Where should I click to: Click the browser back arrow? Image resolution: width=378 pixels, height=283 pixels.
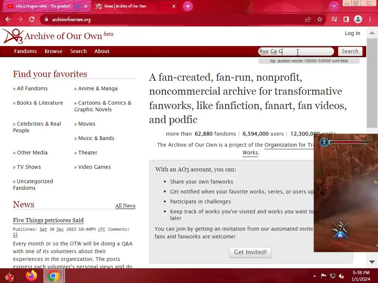point(8,19)
